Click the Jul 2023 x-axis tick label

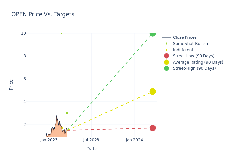pos(91,140)
